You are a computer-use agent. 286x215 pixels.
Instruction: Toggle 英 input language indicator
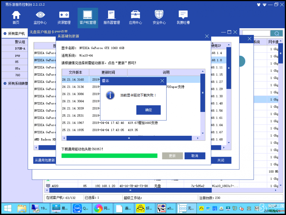[249, 208]
